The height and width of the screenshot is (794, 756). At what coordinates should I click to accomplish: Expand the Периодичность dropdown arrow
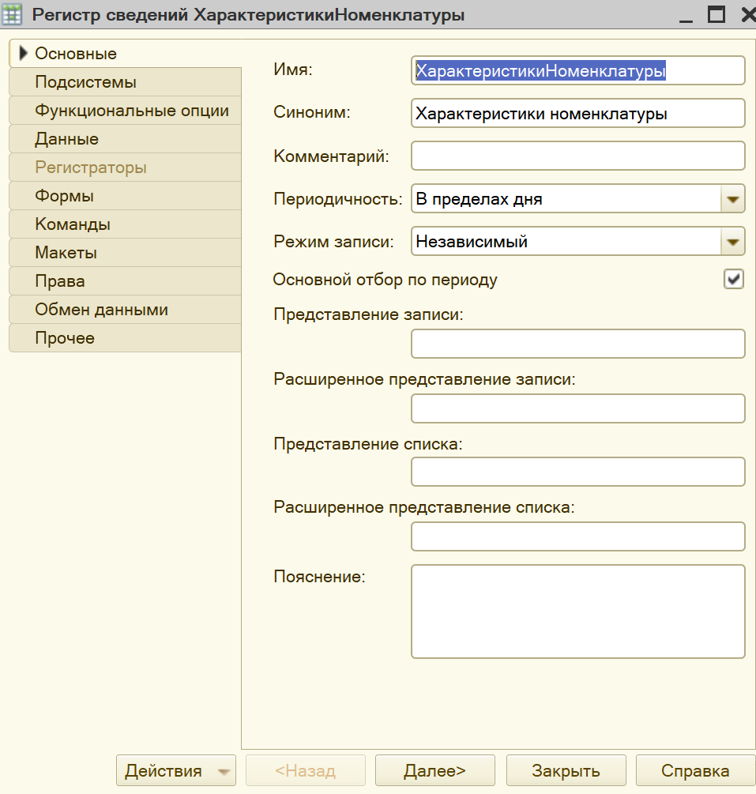coord(733,199)
